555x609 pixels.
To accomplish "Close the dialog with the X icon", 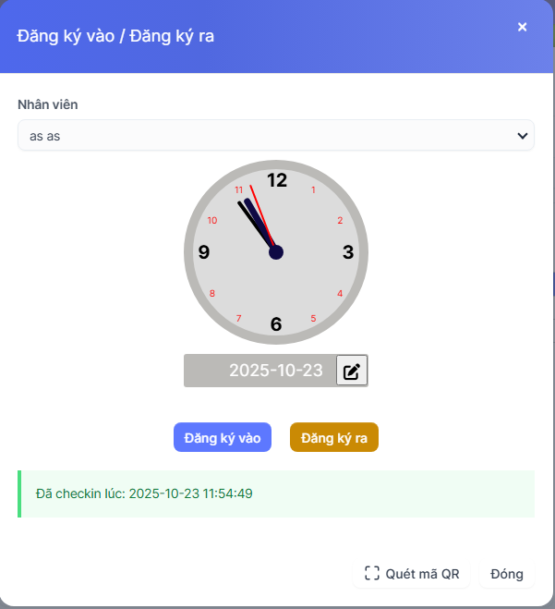I will click(x=523, y=27).
